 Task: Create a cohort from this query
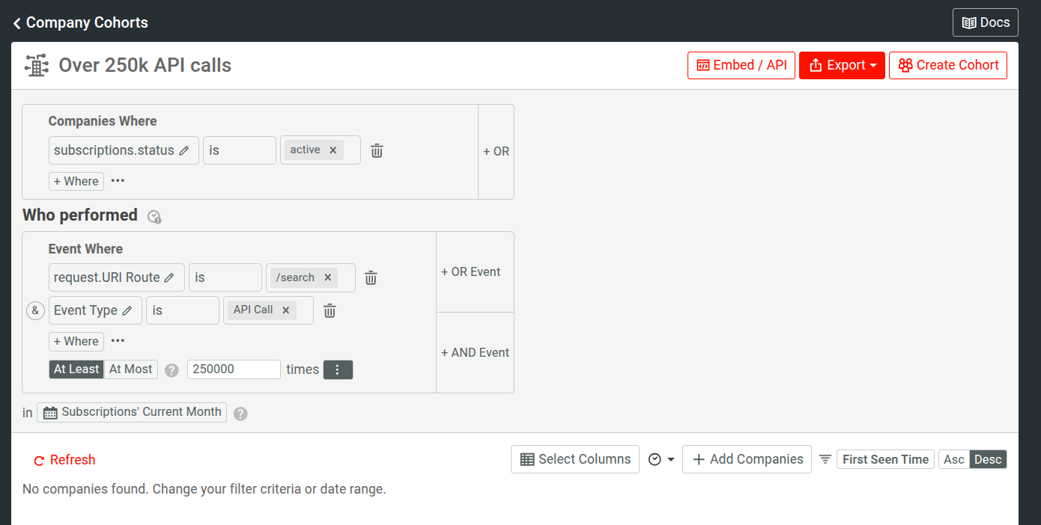[x=948, y=65]
